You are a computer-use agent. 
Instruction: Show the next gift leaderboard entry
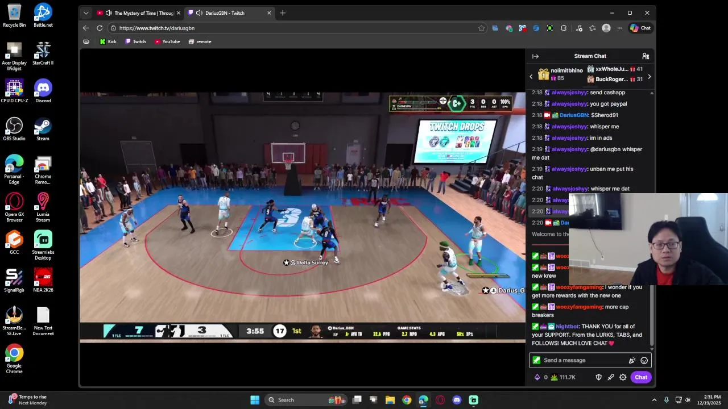(649, 76)
